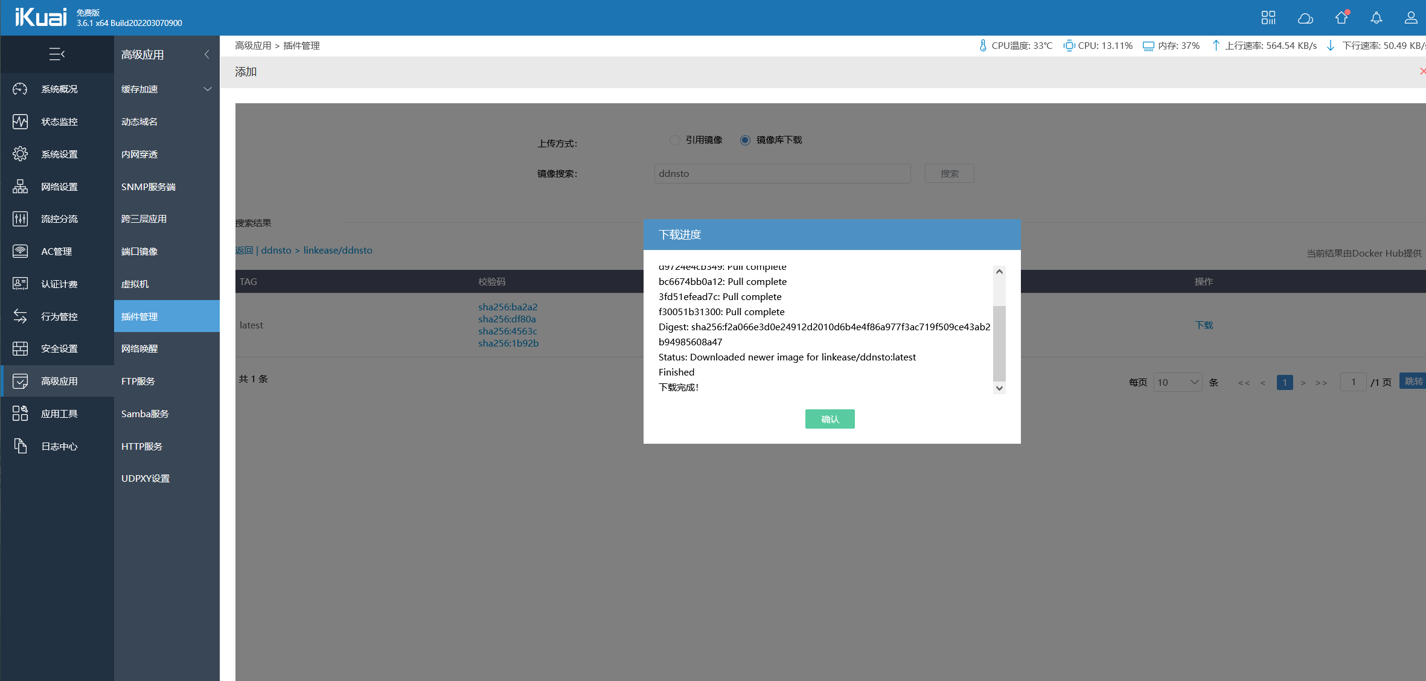Viewport: 1426px width, 681px height.
Task: Click the 应用工具 apps icon
Action: click(x=20, y=414)
